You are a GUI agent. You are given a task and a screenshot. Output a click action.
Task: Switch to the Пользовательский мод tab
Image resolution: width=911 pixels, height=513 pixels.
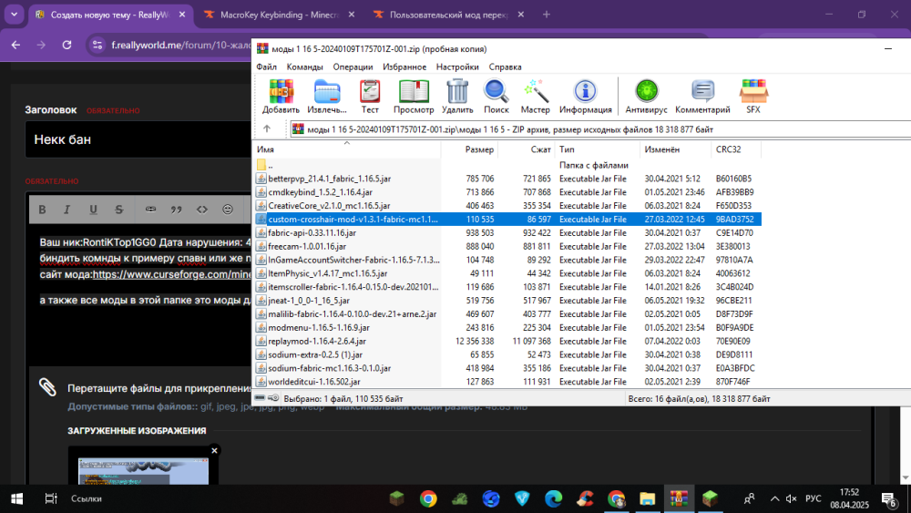448,15
